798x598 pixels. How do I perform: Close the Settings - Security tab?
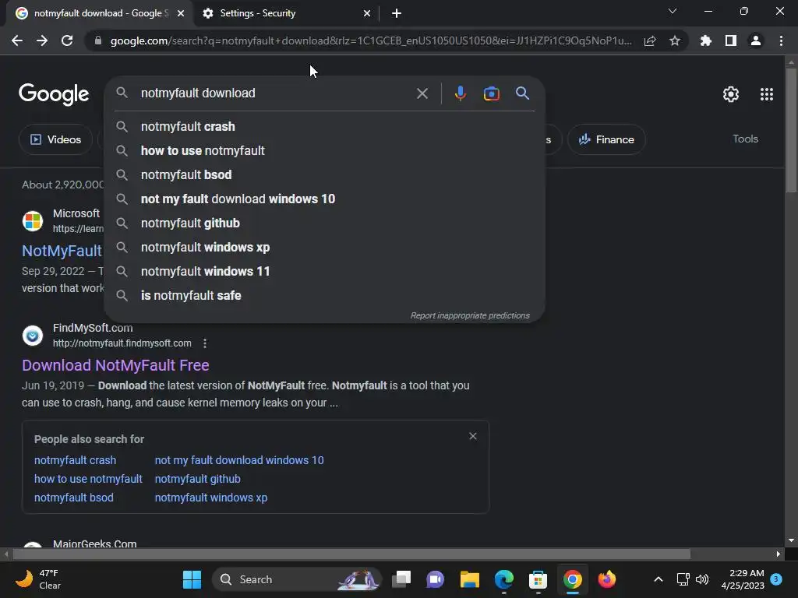pos(367,13)
